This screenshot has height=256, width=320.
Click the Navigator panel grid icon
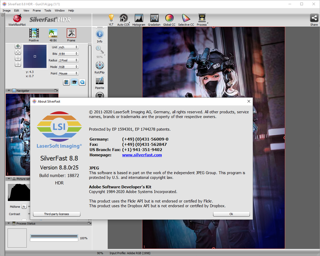(14, 91)
